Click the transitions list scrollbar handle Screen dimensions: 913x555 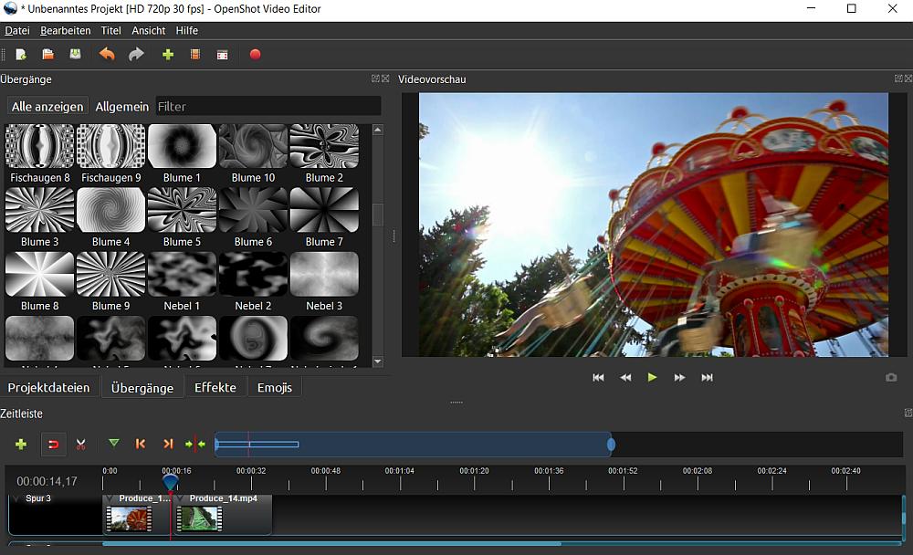(378, 215)
